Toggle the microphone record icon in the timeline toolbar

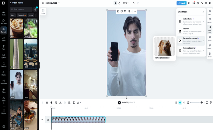pyautogui.click(x=176, y=103)
